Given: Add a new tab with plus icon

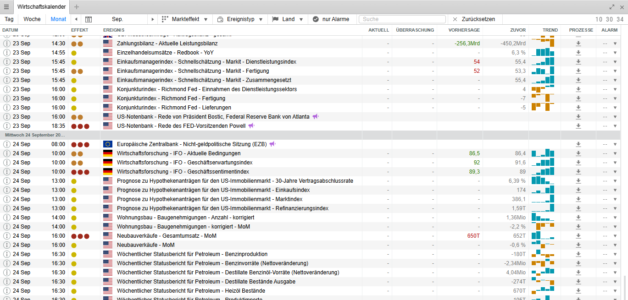Looking at the screenshot, I should click(x=77, y=7).
